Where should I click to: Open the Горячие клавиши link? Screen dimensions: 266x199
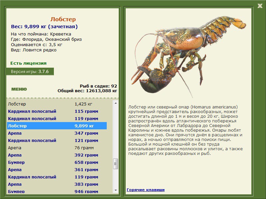[x=146, y=190]
